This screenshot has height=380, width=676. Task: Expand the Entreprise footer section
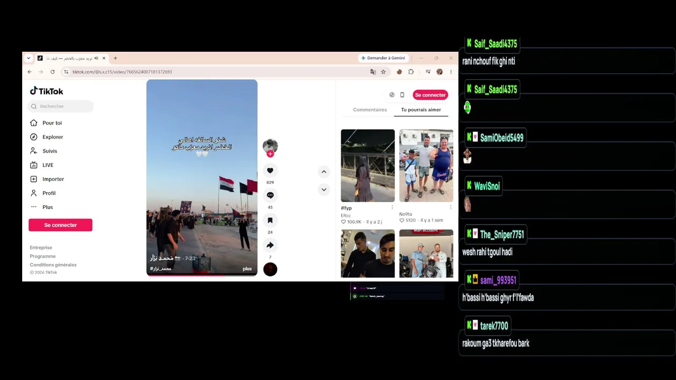tap(41, 248)
